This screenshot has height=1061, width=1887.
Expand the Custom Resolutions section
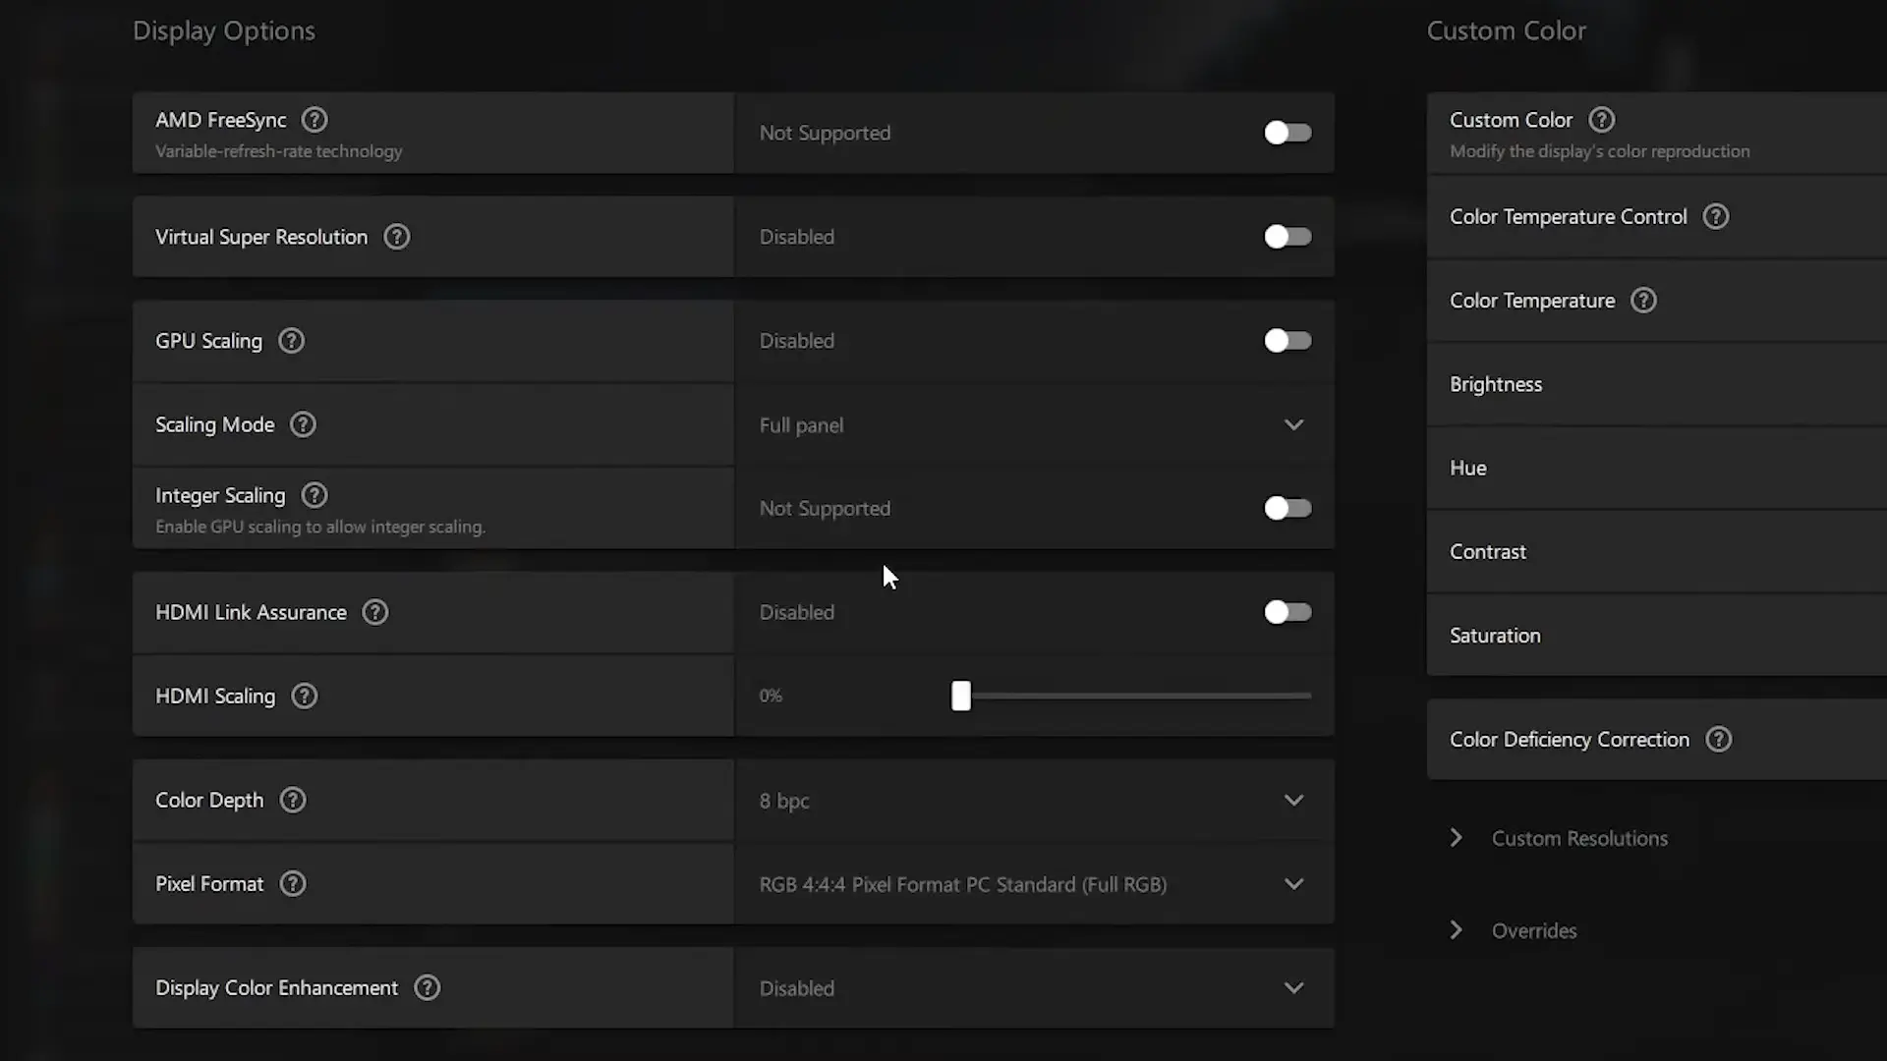[x=1560, y=838]
